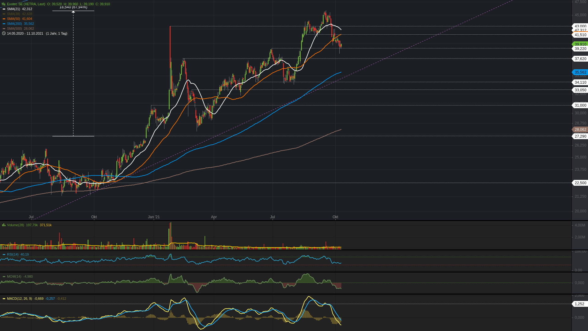Viewport: 588px width, 331px height.
Task: Toggle the SMA(21) indicator label
Action: point(13,9)
